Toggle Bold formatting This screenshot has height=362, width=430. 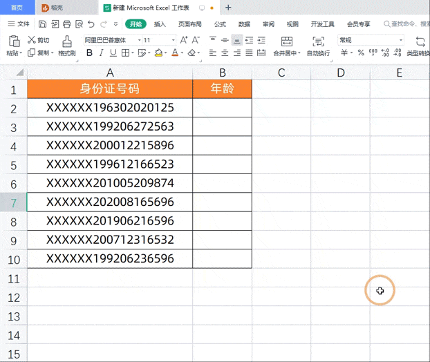pyautogui.click(x=89, y=53)
